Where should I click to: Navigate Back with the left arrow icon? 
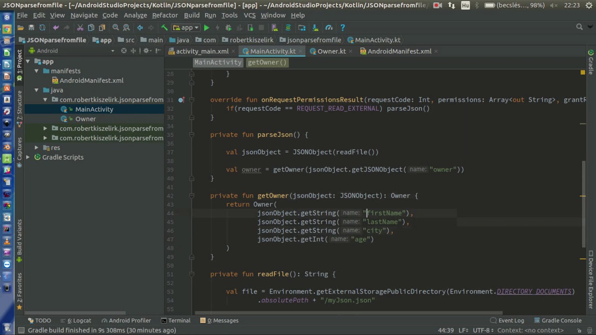(x=140, y=27)
